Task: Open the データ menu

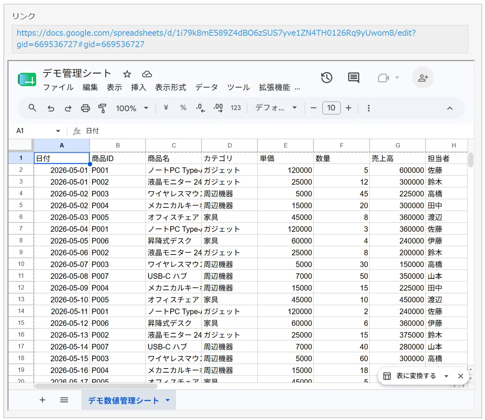Action: pos(206,87)
